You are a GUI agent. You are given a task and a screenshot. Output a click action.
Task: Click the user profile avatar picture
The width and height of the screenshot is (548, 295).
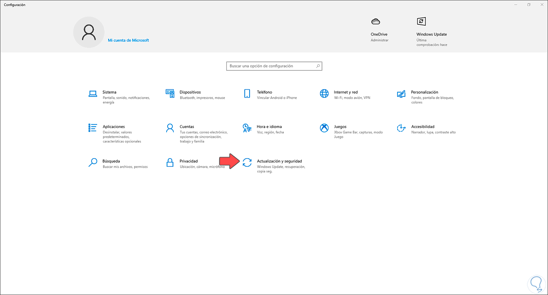click(x=89, y=32)
